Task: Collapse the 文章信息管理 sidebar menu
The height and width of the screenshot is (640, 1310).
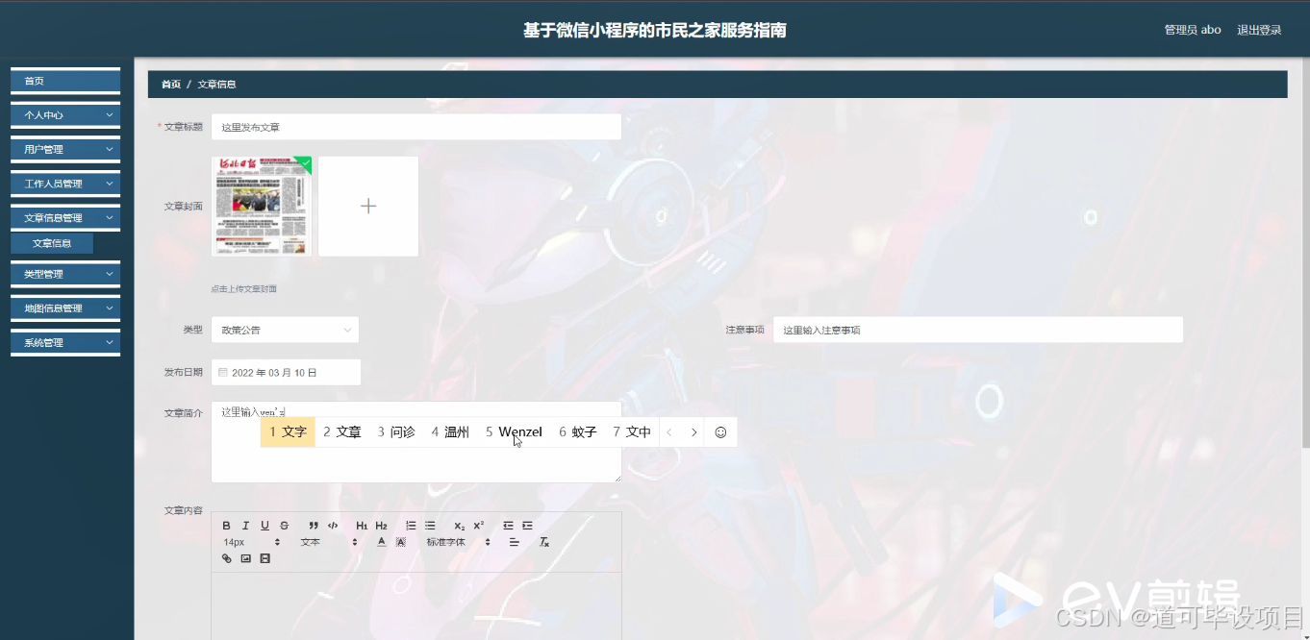Action: point(65,218)
